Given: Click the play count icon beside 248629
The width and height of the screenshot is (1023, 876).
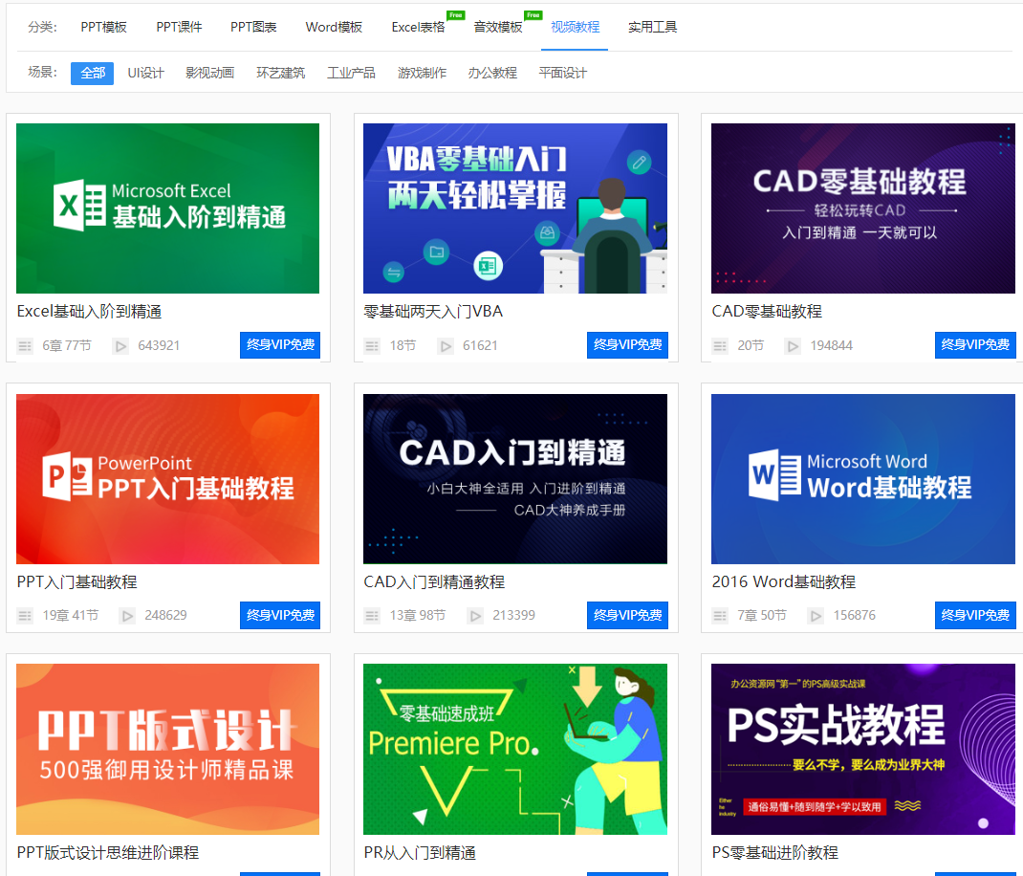Looking at the screenshot, I should point(127,616).
